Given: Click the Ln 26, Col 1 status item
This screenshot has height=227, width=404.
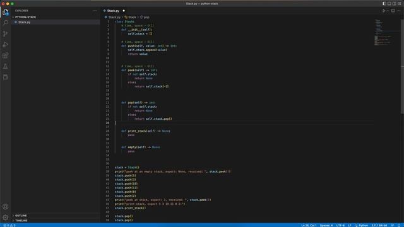Looking at the screenshot, I should 309,225.
